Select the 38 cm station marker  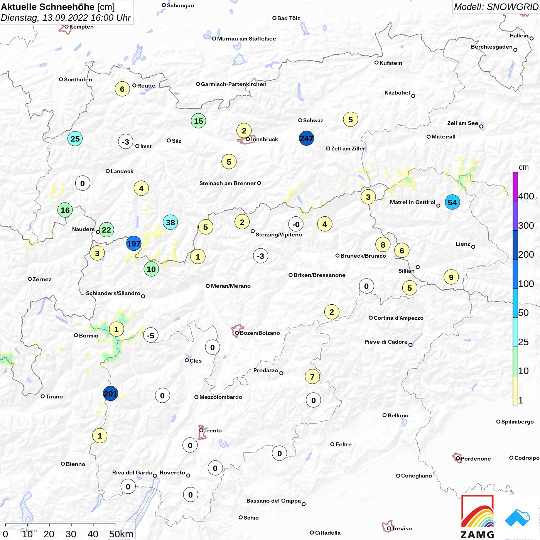click(x=170, y=222)
